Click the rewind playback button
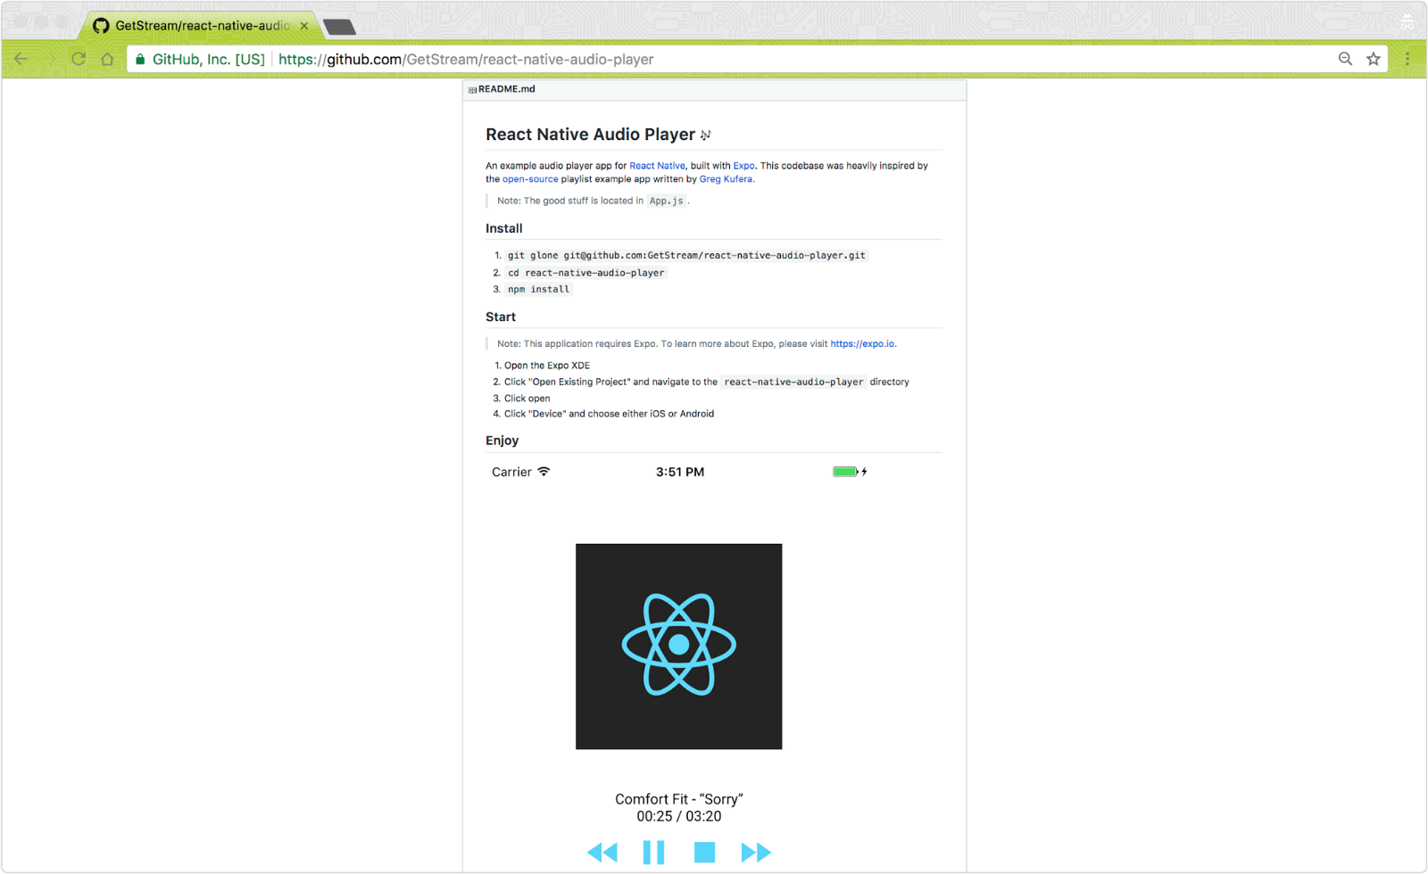This screenshot has width=1428, height=874. (x=602, y=853)
